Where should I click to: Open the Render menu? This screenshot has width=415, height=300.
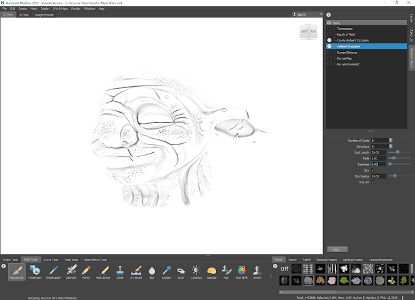pos(76,8)
